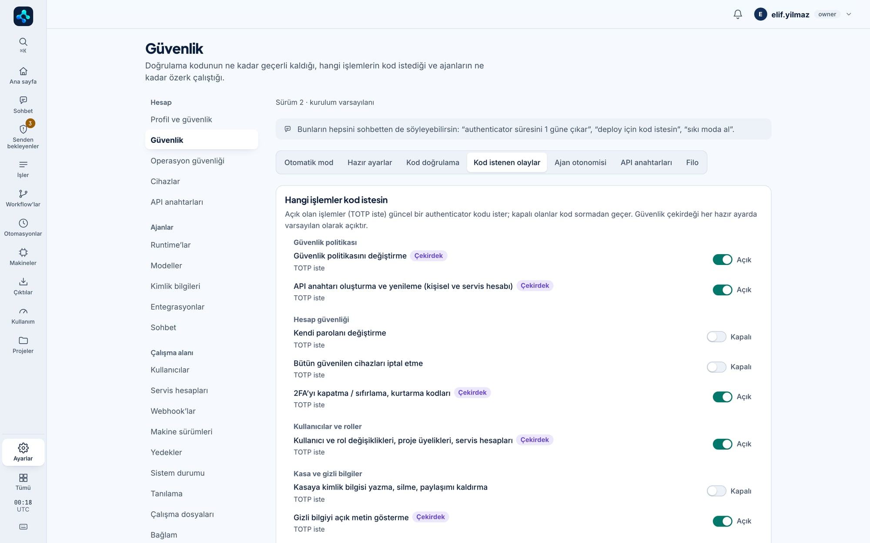The height and width of the screenshot is (543, 870).
Task: Expand the elif.yilmaz account menu chevron
Action: (848, 14)
